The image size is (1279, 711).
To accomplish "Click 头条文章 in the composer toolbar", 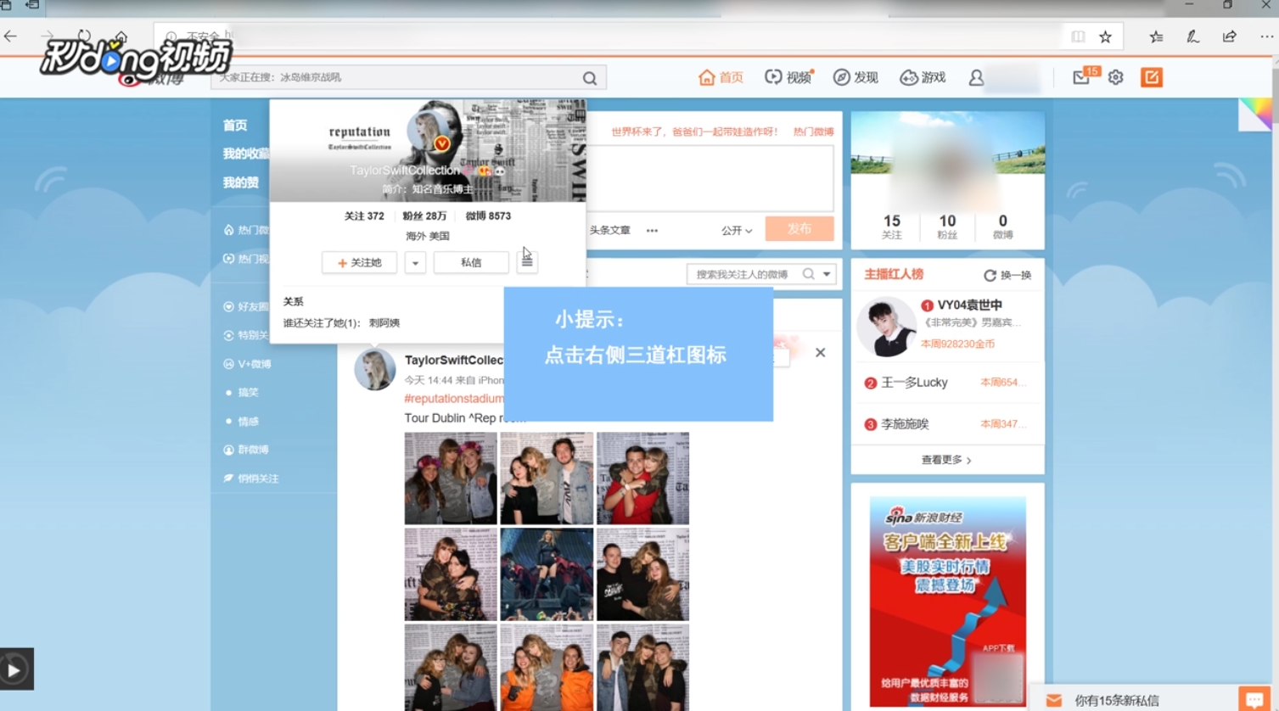I will pyautogui.click(x=609, y=231).
